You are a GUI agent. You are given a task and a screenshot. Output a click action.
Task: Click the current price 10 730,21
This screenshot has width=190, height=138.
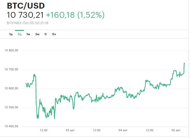(x=25, y=15)
